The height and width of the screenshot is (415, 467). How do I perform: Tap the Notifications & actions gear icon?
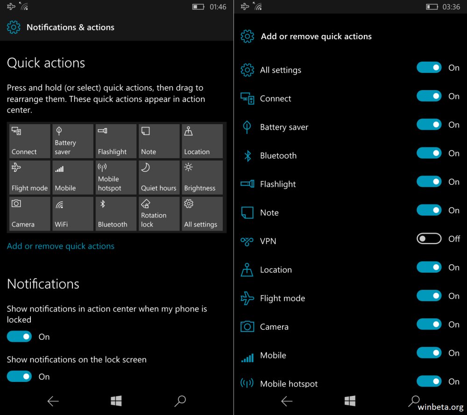[x=14, y=27]
